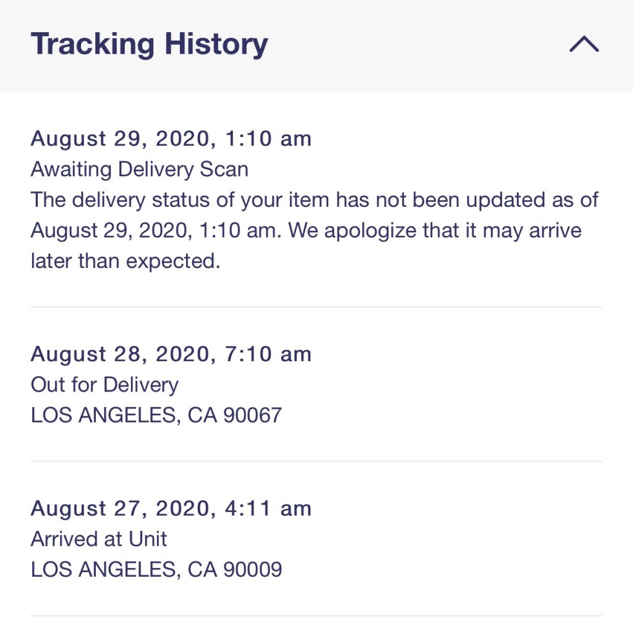Select the August 27, 2020, 4:11 am timestamp

coord(171,509)
